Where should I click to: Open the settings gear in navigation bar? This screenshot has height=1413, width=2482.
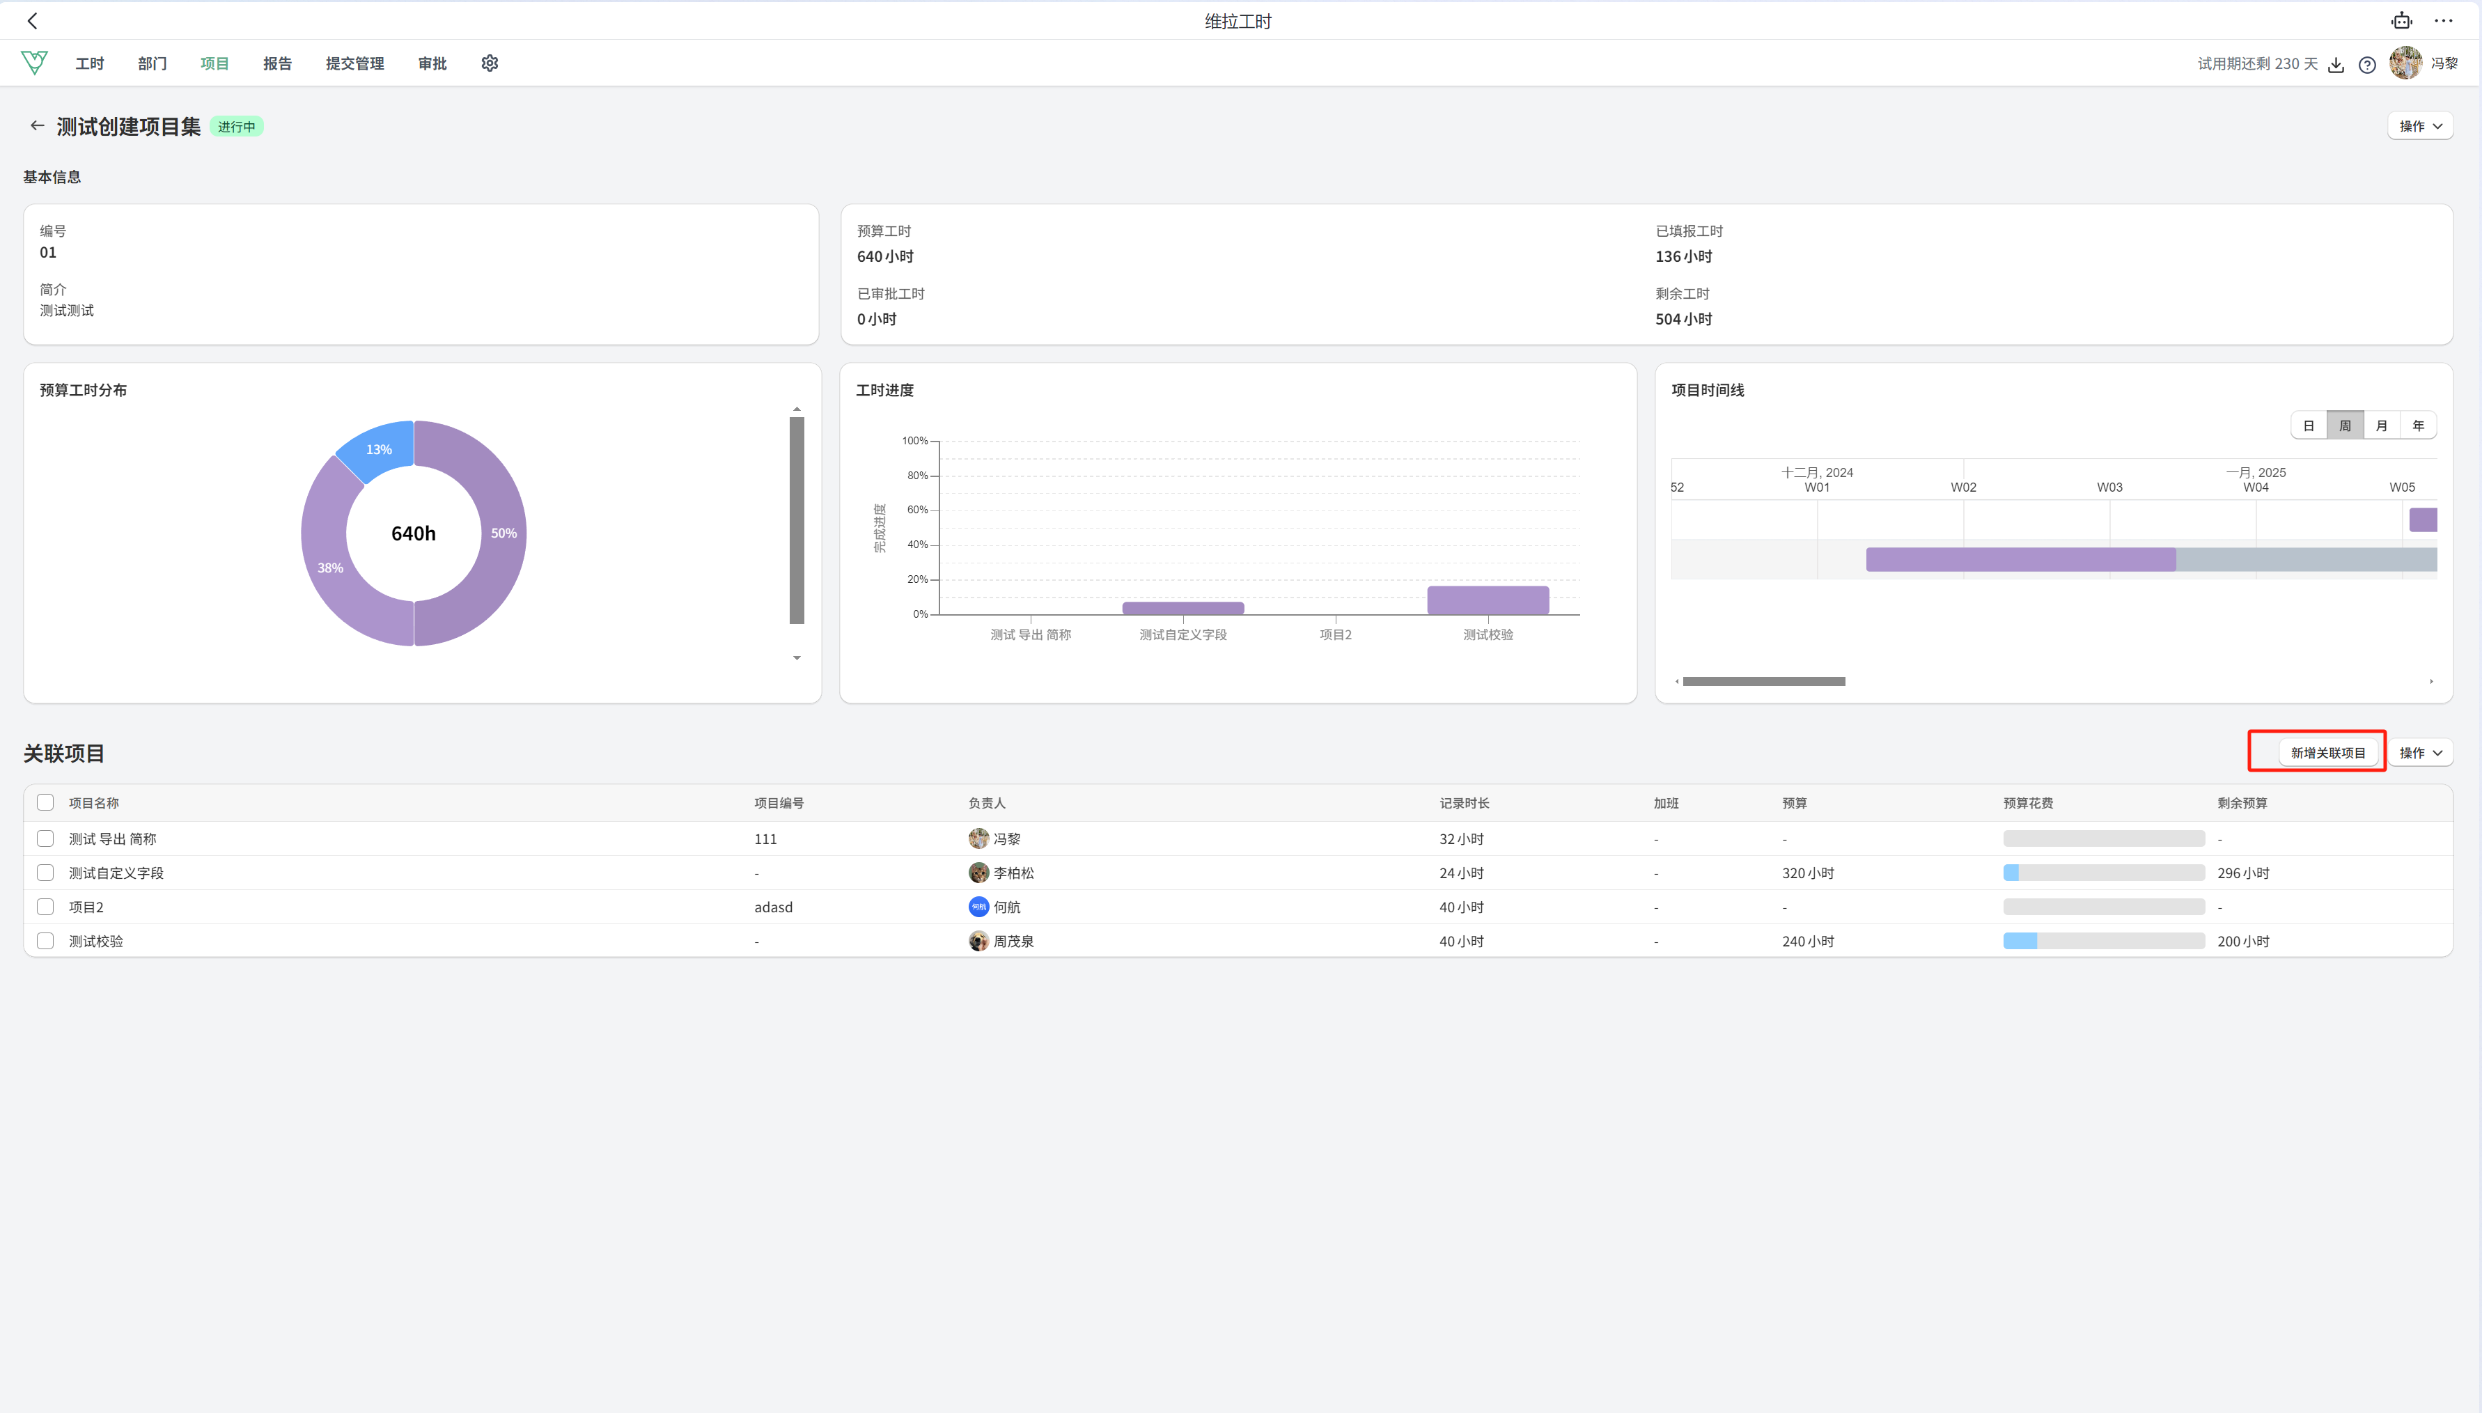click(490, 63)
